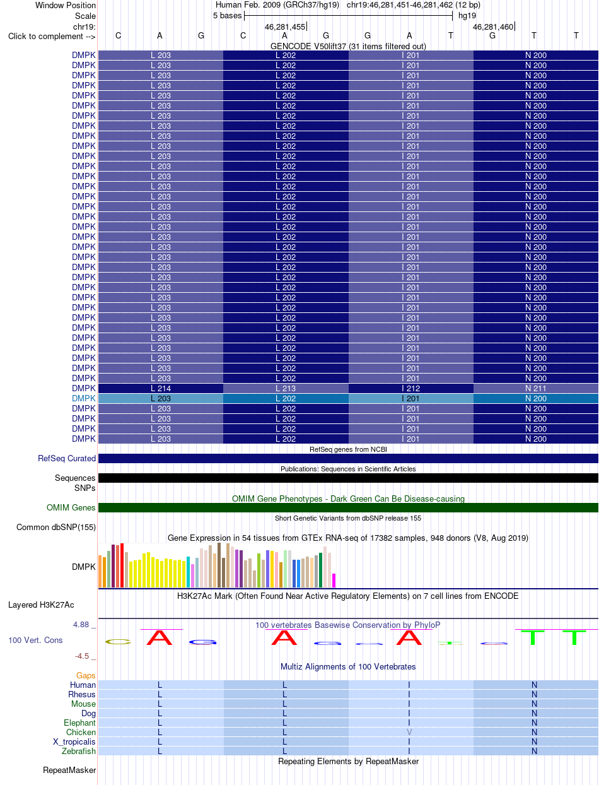The image size is (599, 785).
Task: Click the magenta bar in GTEx chart
Action: click(334, 581)
